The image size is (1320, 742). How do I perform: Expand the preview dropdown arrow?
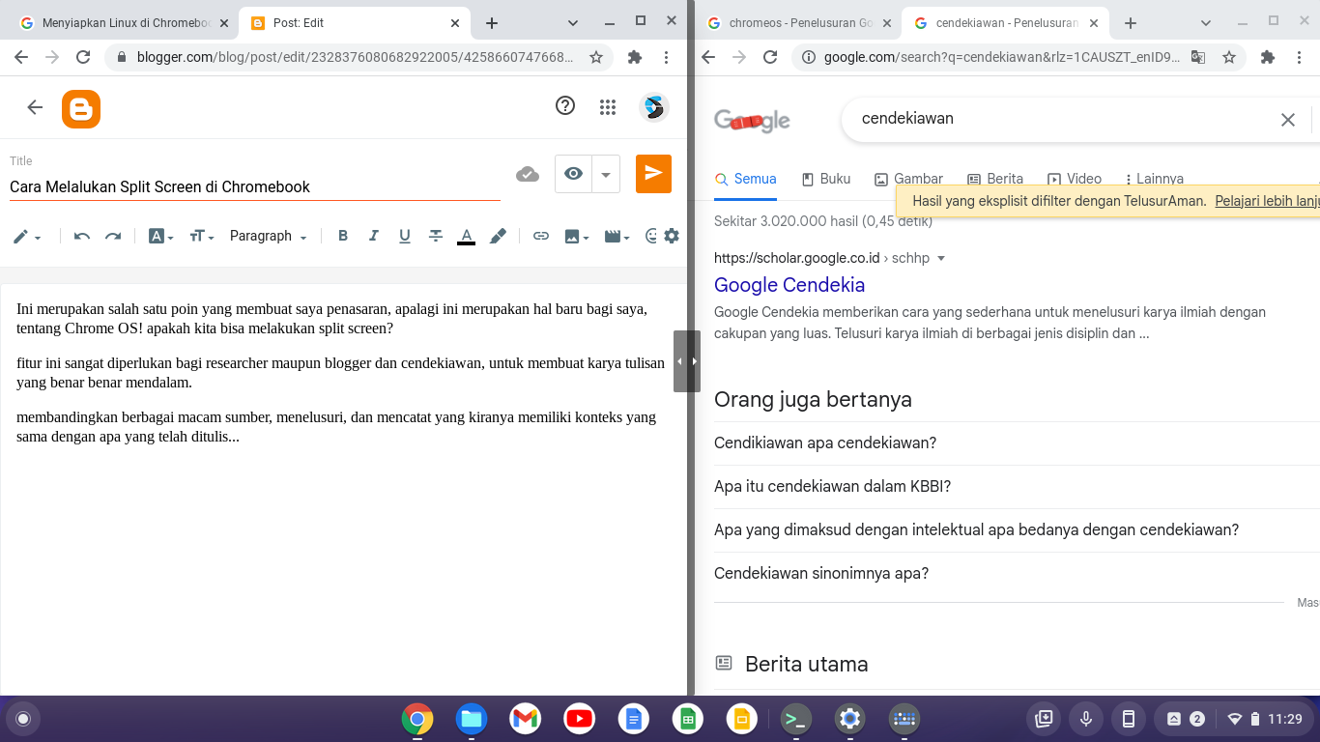(606, 175)
